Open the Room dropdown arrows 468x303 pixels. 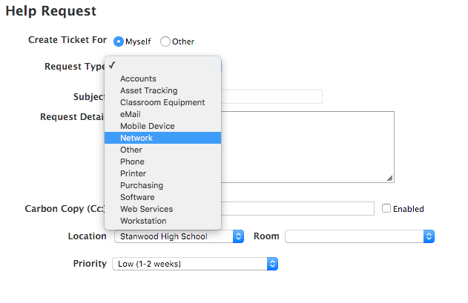tap(429, 236)
